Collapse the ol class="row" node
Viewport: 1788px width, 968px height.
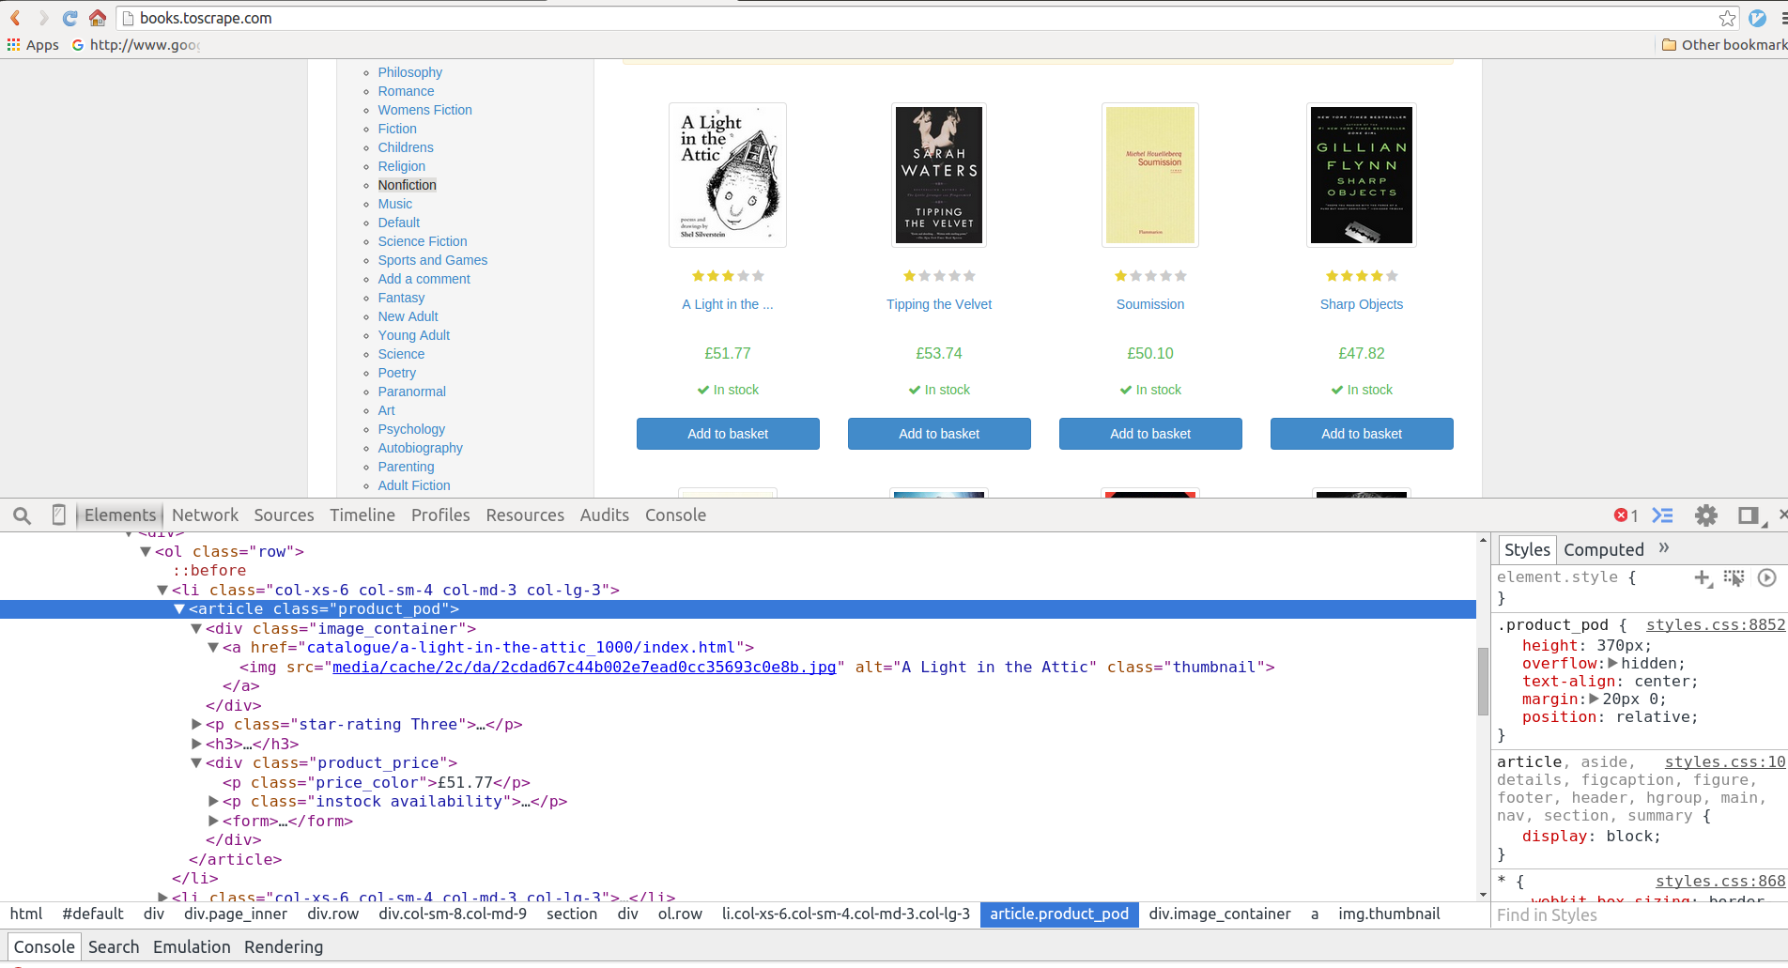pos(146,552)
